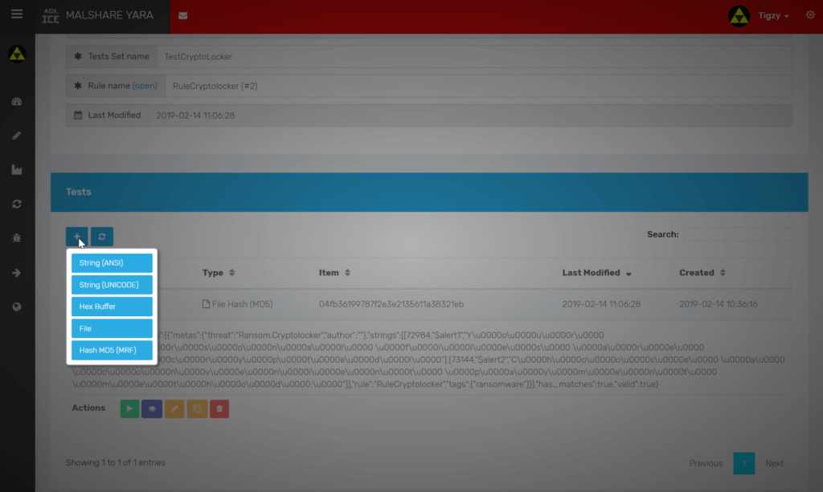Screen dimensions: 823x492
Task: Sort the table by Last Modified column
Action: point(596,273)
